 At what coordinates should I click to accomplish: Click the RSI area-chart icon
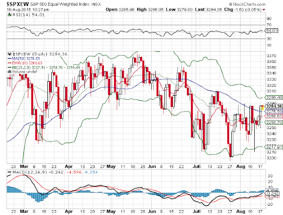point(9,15)
